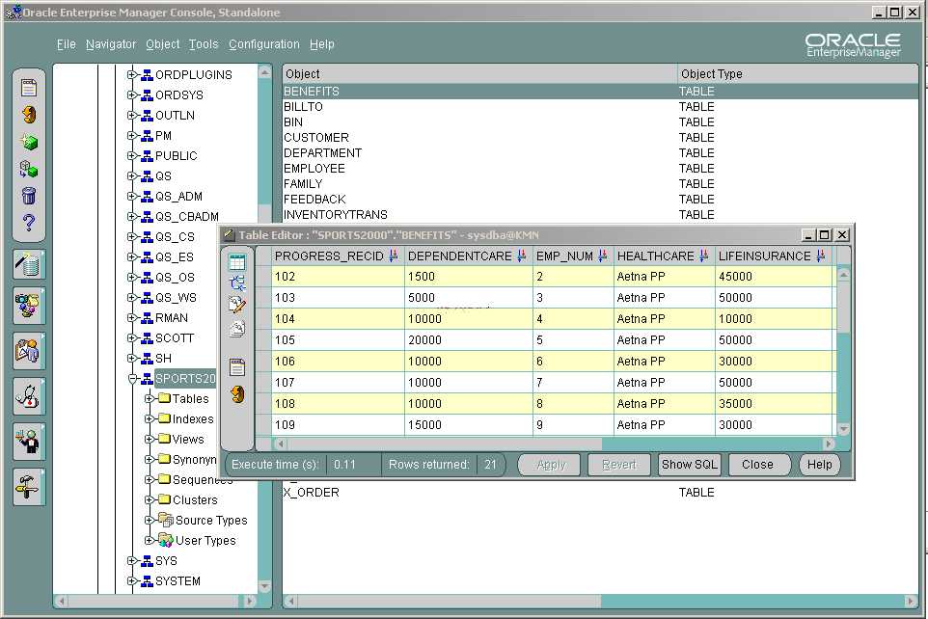Click the report page icon in the main sidebar
Screen dimensions: 928x619
click(28, 88)
